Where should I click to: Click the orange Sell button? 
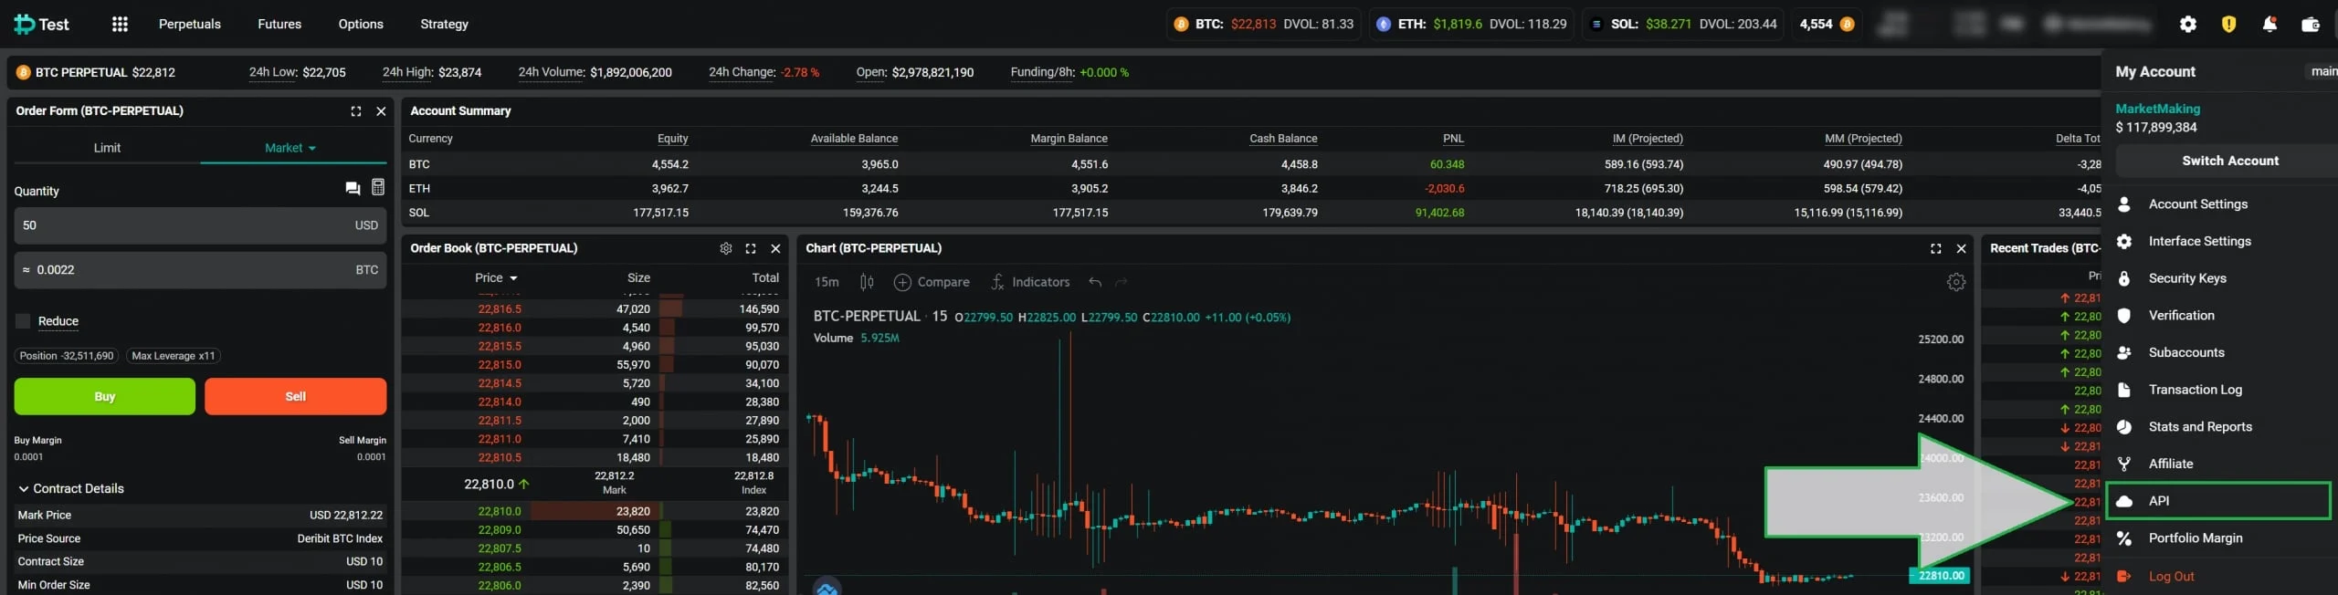click(x=296, y=397)
